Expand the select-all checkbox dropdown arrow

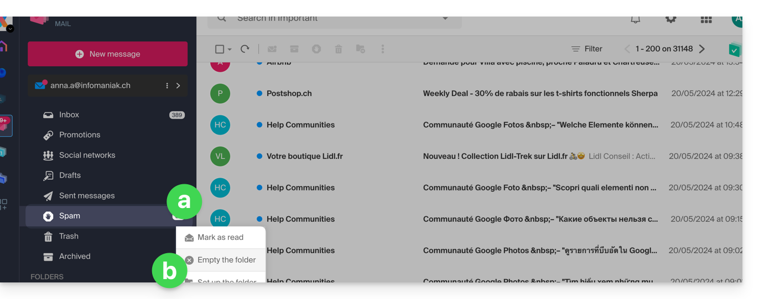pos(230,49)
